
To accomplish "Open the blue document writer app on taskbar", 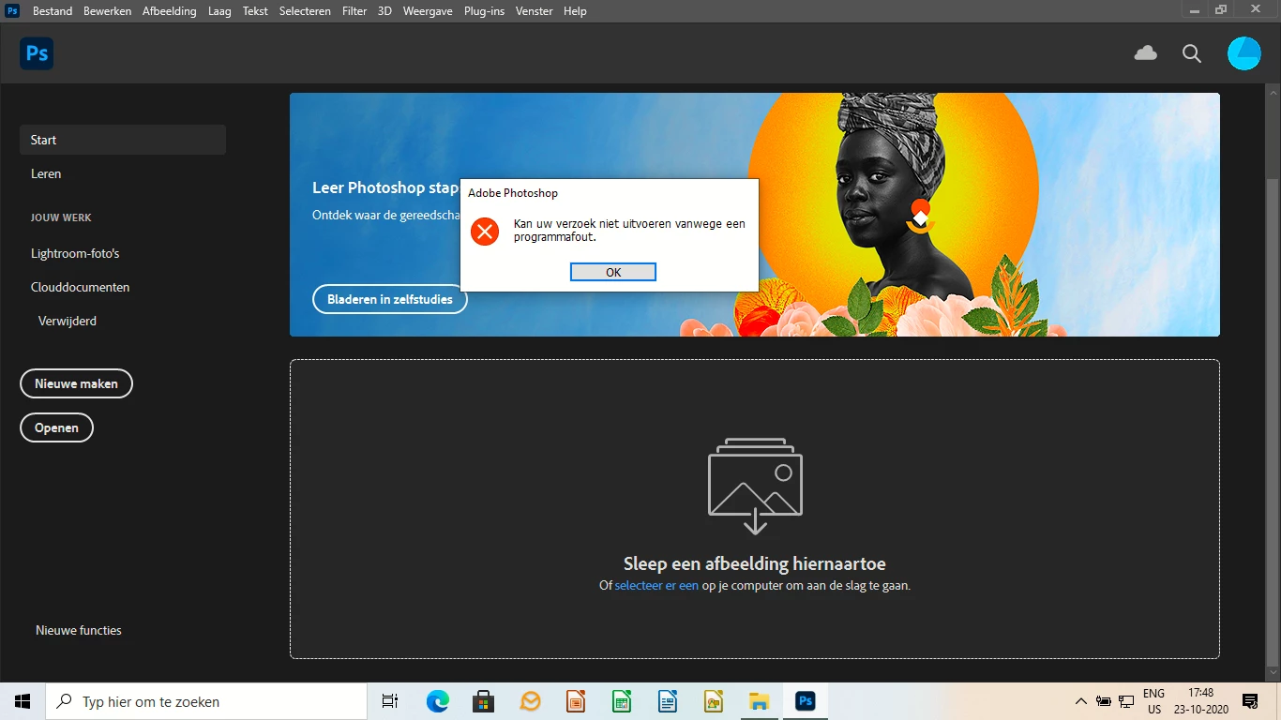I will (x=667, y=701).
